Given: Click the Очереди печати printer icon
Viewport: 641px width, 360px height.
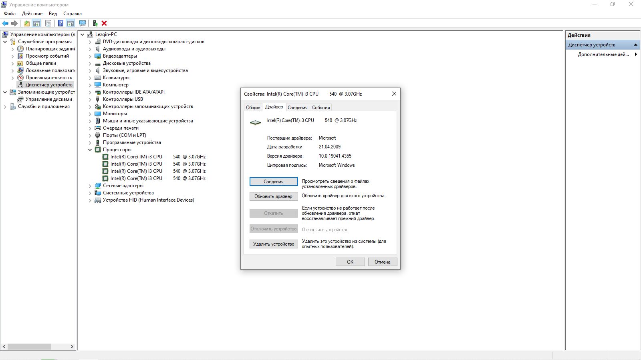Looking at the screenshot, I should click(98, 128).
